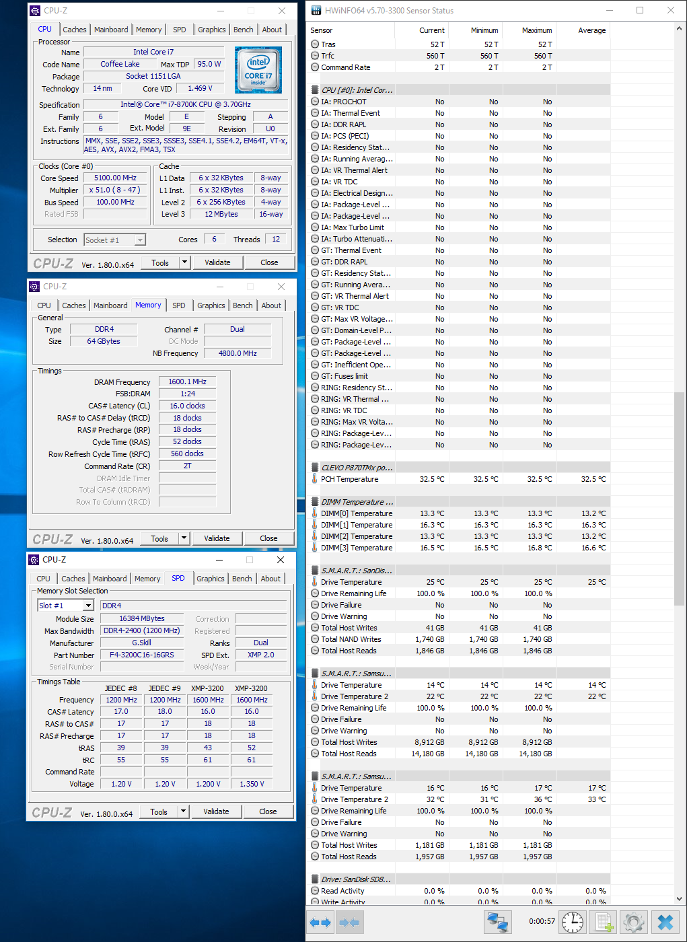Click Close button in the top CPU-Z window

269,262
